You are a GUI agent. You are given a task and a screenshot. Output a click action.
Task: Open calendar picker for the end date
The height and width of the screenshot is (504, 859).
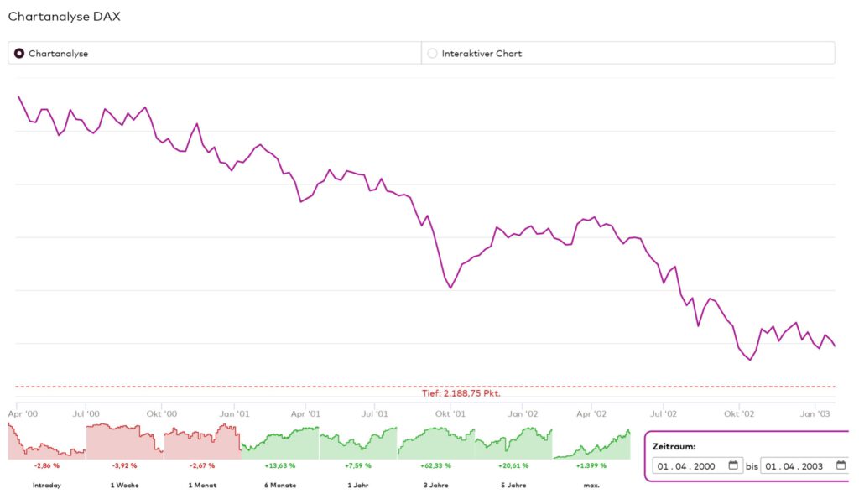click(841, 465)
